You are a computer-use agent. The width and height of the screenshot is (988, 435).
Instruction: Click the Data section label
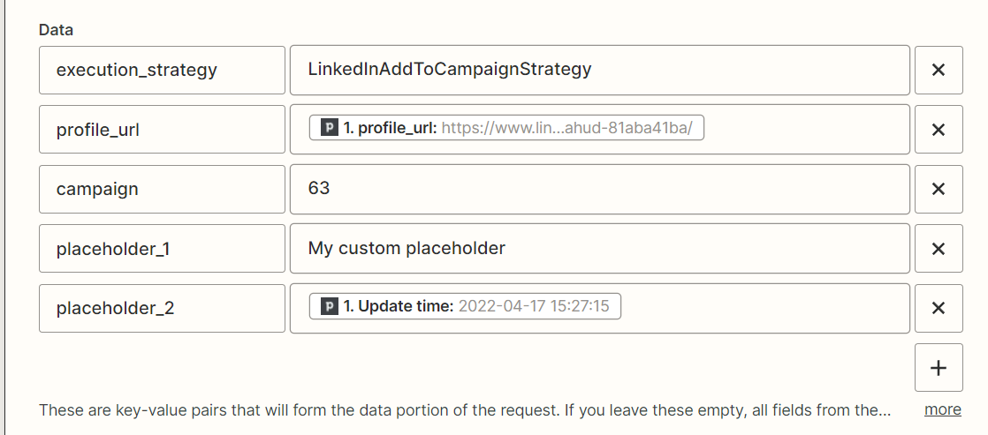click(x=56, y=30)
